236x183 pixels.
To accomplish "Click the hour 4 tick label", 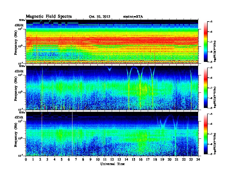I will [55, 159].
